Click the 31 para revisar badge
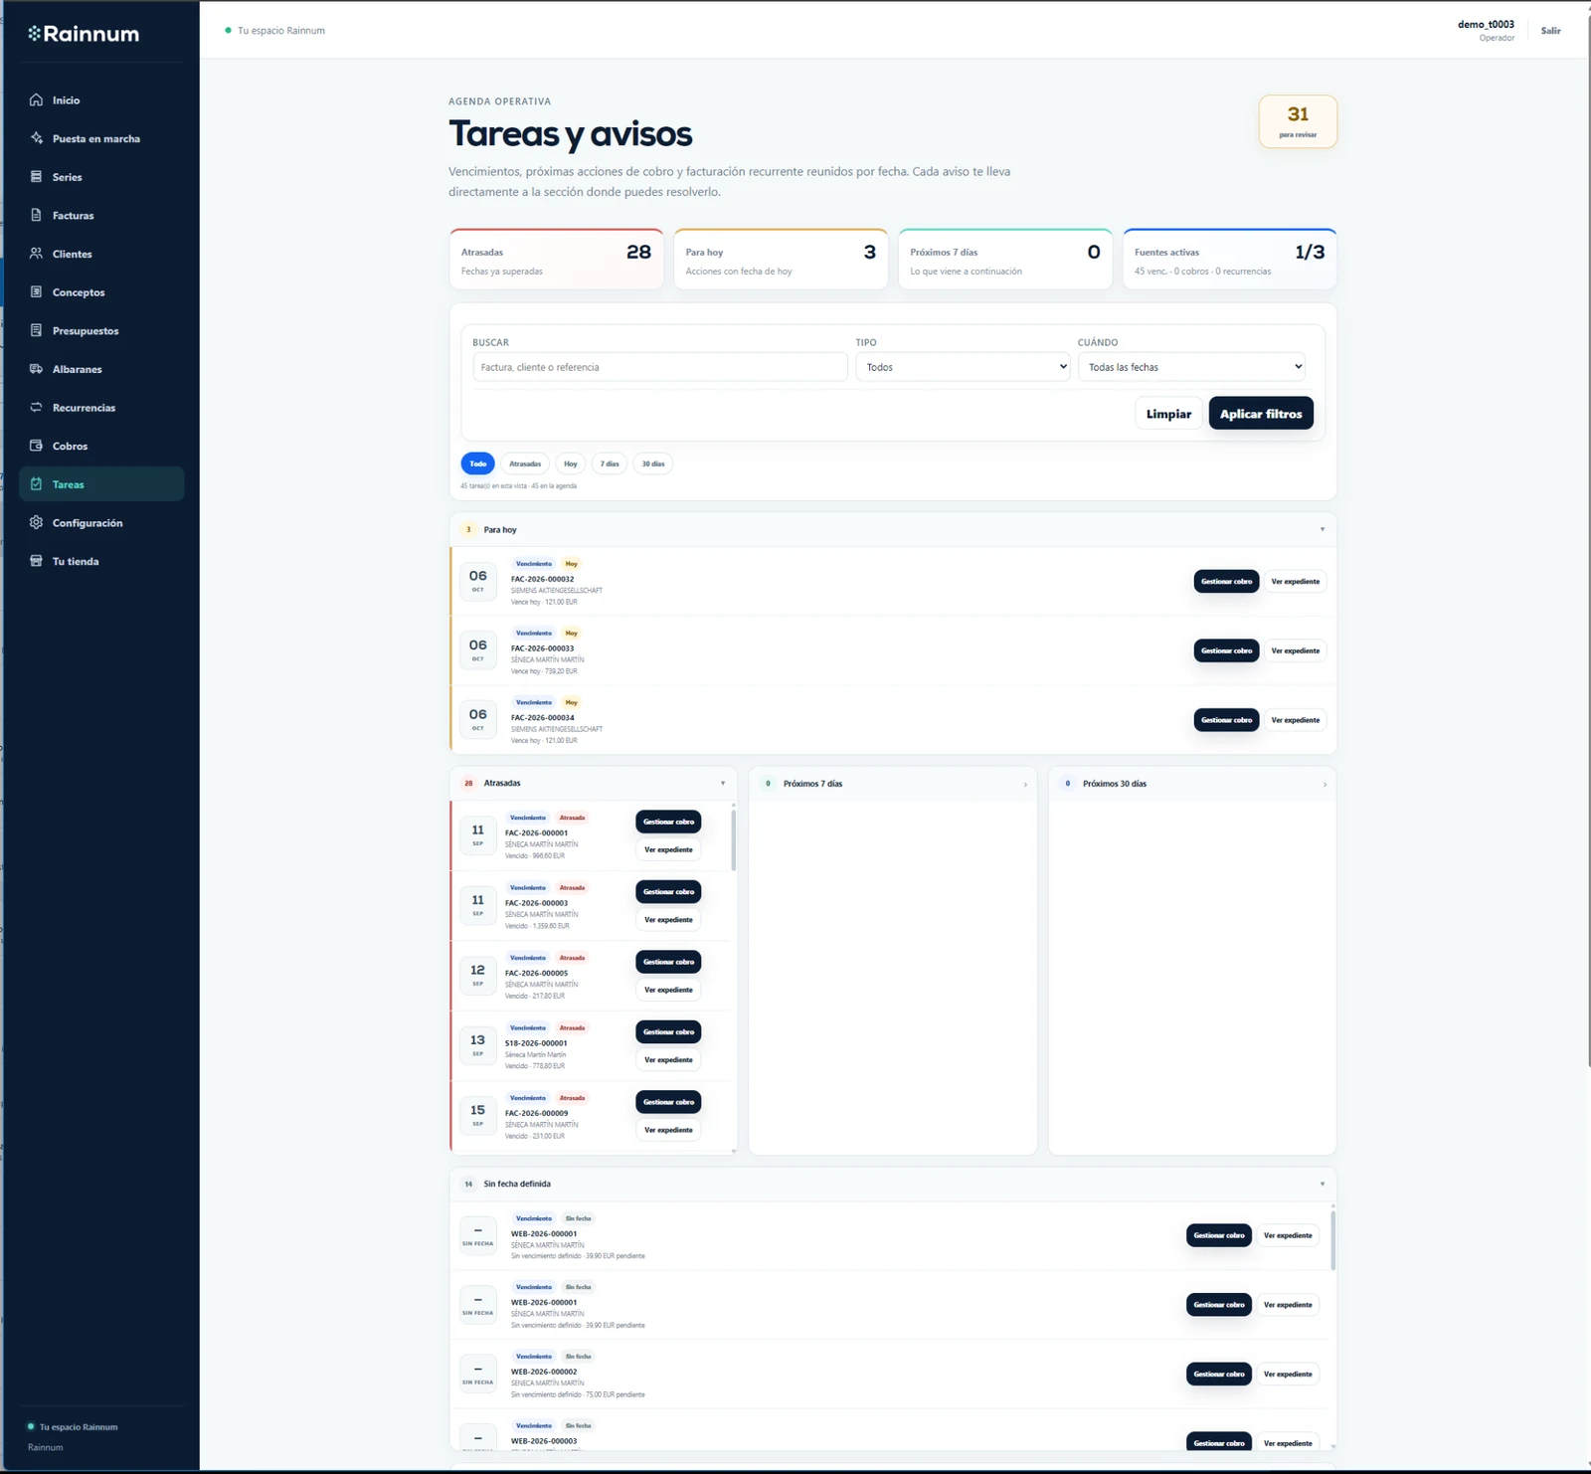Screen dimensions: 1591x1474 [1298, 121]
